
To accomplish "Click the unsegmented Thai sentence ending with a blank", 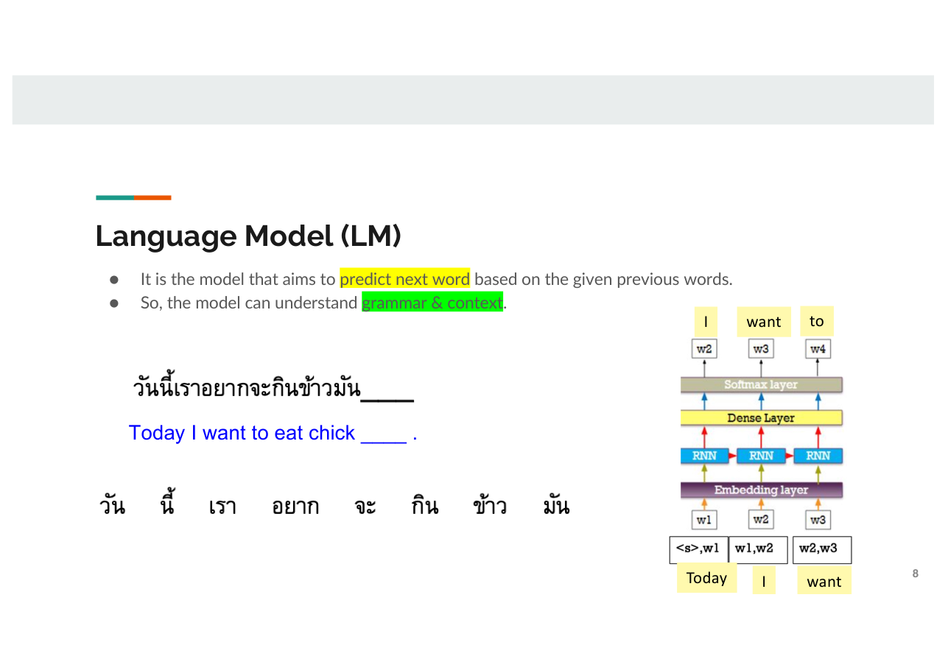I will [273, 387].
